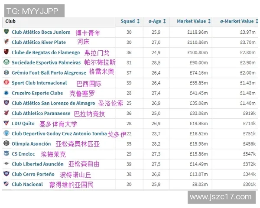Click the San Lorenzo club crest icon
260x208 pixels.
pyautogui.click(x=6, y=103)
